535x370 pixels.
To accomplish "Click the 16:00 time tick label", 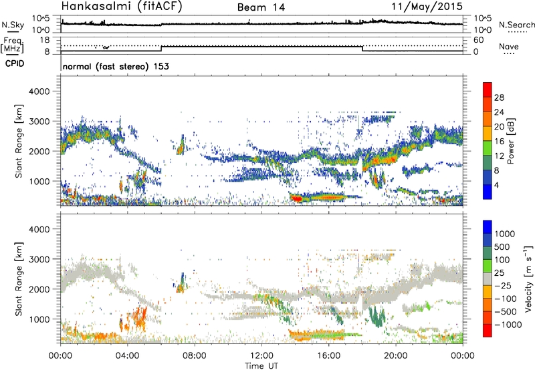I will tap(328, 356).
